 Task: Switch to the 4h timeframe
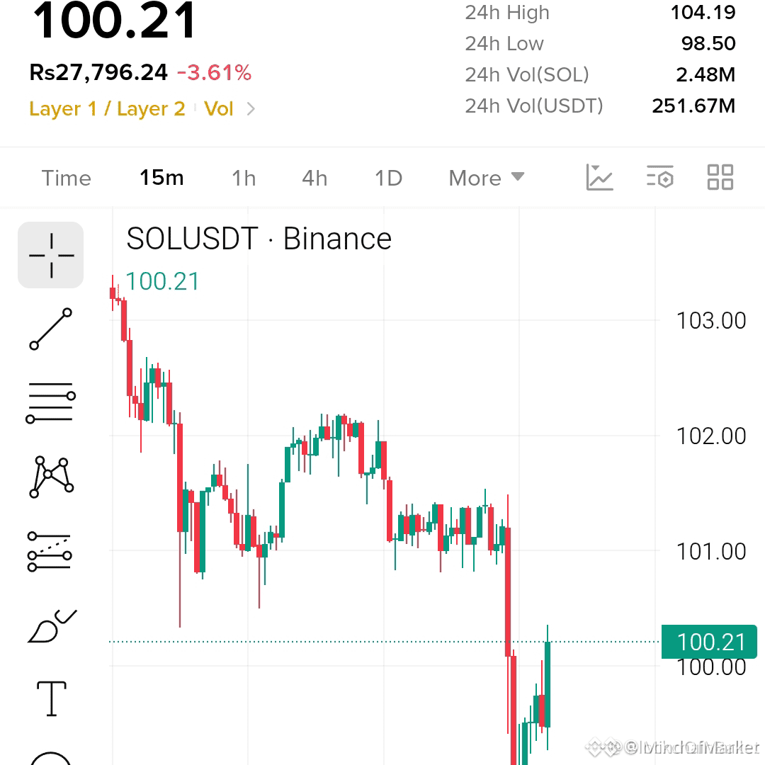click(314, 178)
